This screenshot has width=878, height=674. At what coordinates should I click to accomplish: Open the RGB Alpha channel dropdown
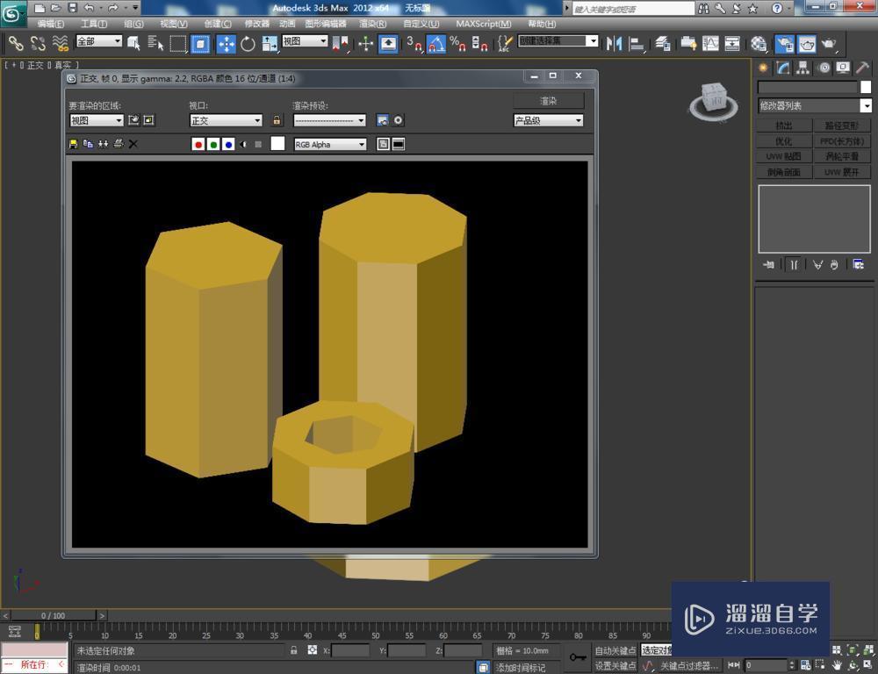[x=329, y=144]
